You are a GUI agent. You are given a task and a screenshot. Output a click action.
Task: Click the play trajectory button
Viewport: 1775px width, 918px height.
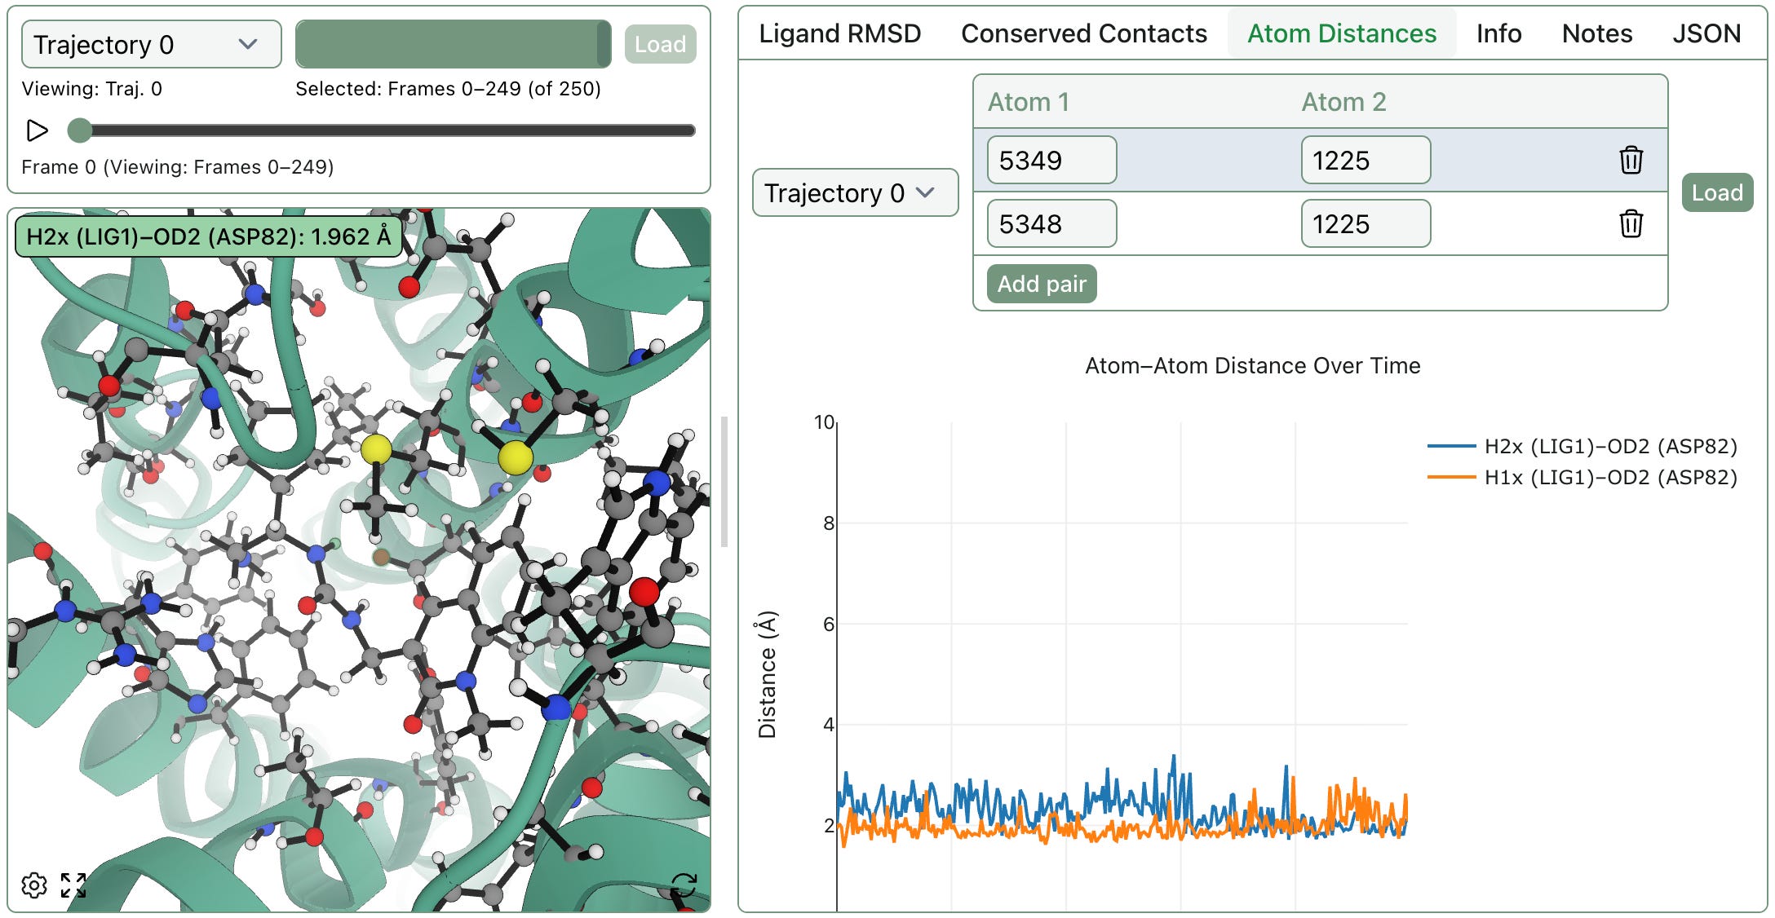(x=37, y=130)
